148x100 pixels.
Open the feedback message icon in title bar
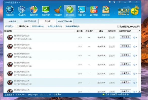109,2
